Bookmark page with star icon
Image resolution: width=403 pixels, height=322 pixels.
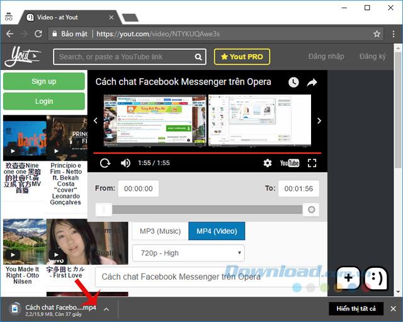point(377,33)
